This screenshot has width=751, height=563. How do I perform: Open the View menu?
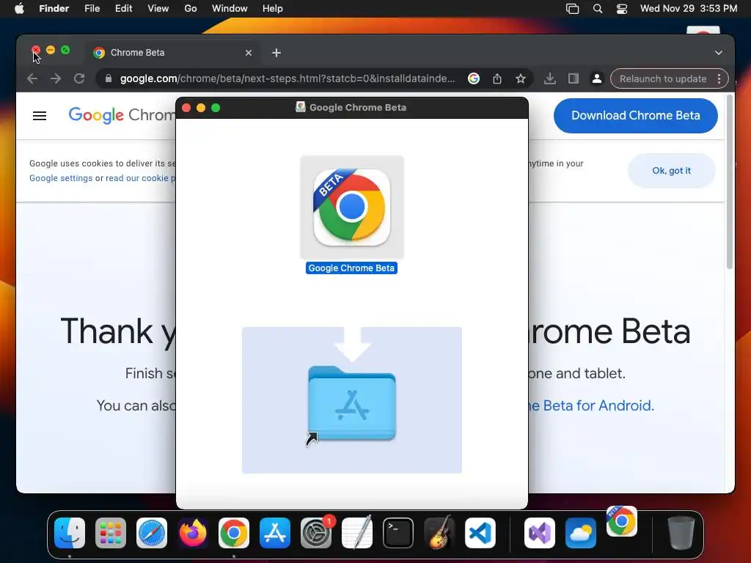click(x=158, y=9)
